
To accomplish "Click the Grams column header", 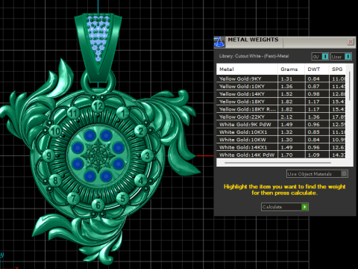I will coord(291,69).
